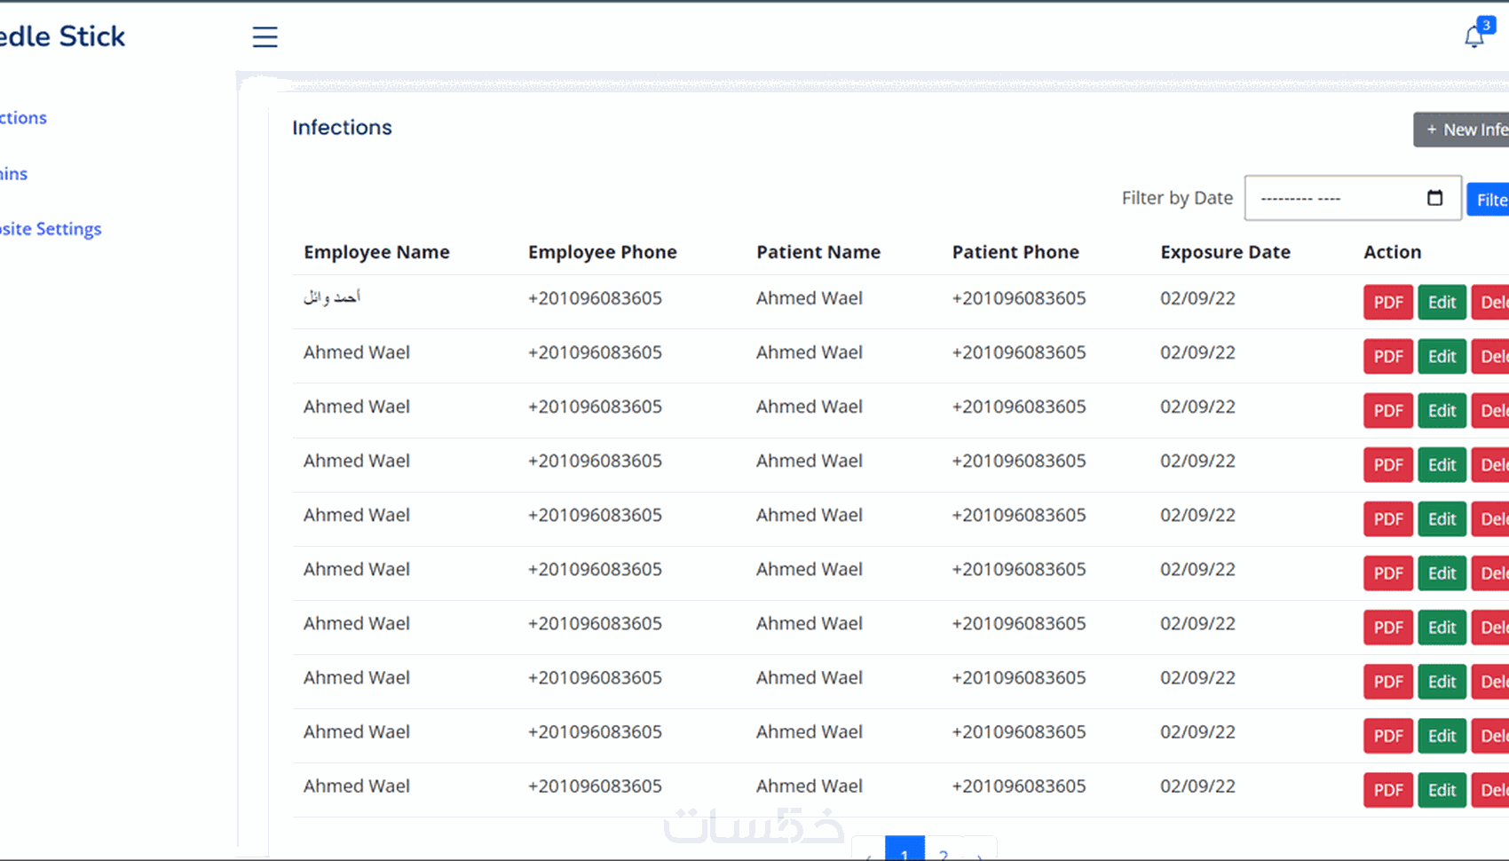
Task: Download PDF for the Arabic-named employee row
Action: pos(1388,302)
